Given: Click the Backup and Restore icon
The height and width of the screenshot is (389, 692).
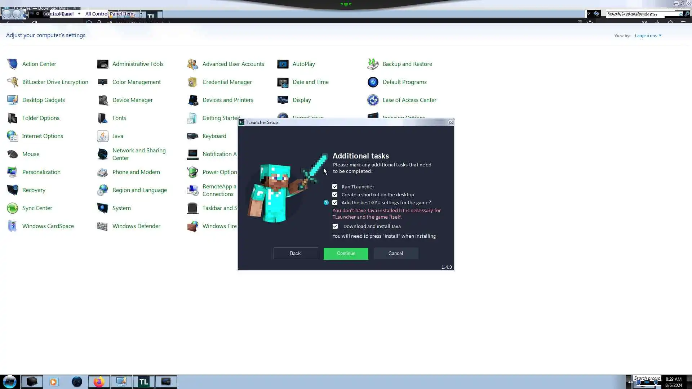Looking at the screenshot, I should 373,64.
